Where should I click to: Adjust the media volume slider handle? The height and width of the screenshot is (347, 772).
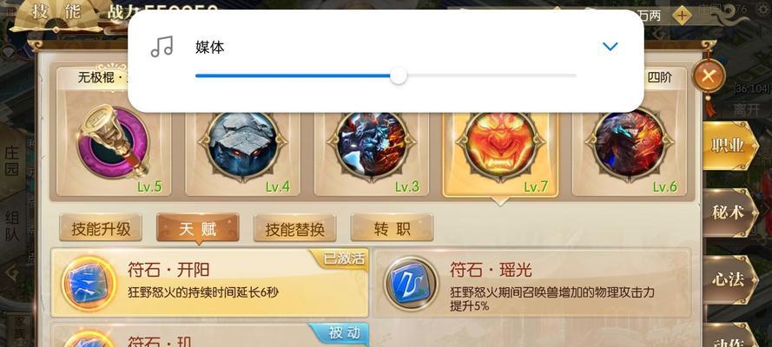[399, 75]
